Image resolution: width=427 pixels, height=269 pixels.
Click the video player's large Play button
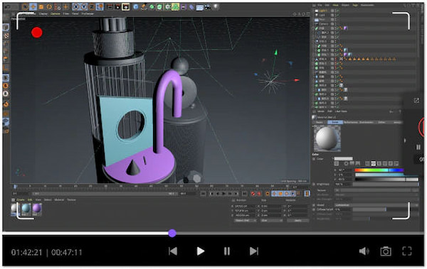point(201,251)
